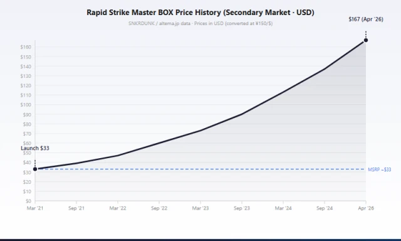401x241 pixels.
Task: Click the '$150' y-axis label
Action: point(26,57)
